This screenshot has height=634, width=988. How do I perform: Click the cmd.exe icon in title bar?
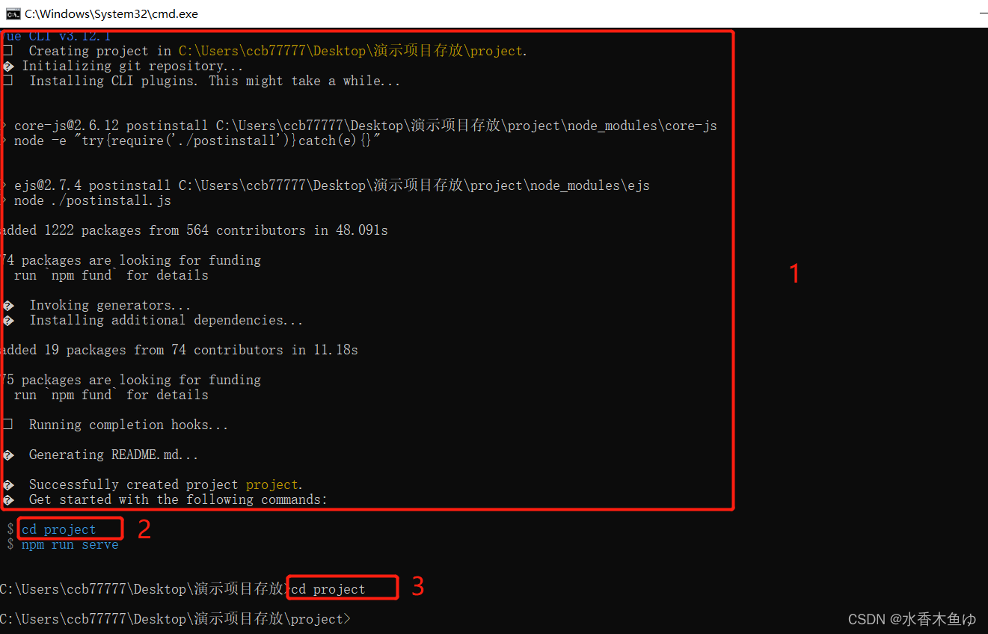click(13, 13)
